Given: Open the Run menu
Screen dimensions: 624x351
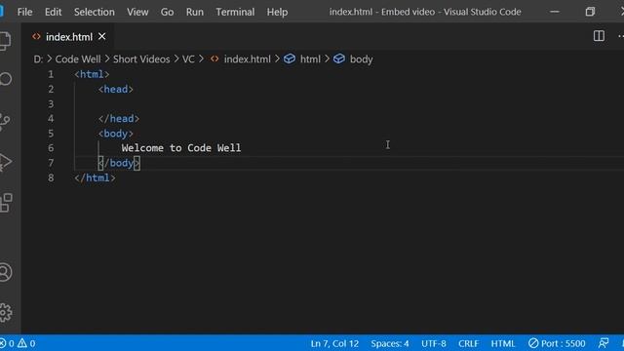Looking at the screenshot, I should 195,12.
